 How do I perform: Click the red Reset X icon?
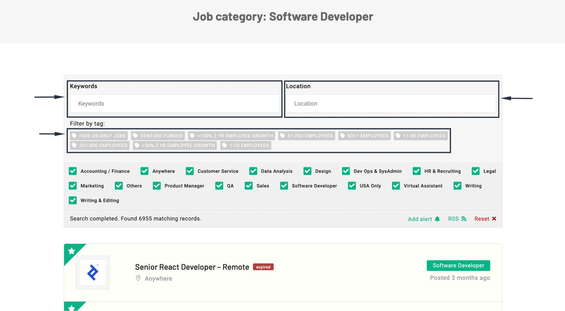pyautogui.click(x=494, y=219)
